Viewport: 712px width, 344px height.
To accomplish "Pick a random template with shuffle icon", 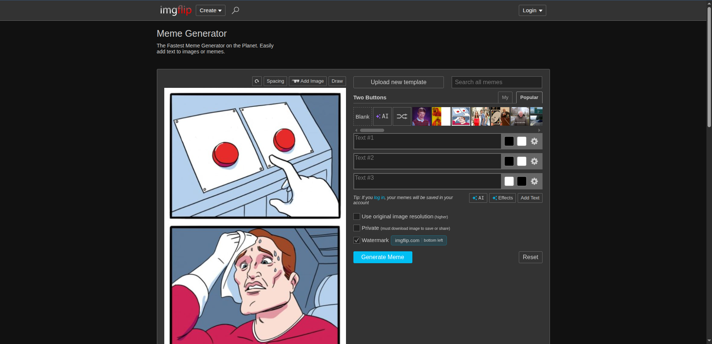I will coord(402,116).
